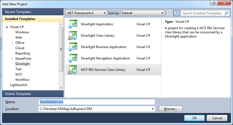Click the tree scrollbar up arrow
Viewport: 233px width, 125px height.
(61, 24)
